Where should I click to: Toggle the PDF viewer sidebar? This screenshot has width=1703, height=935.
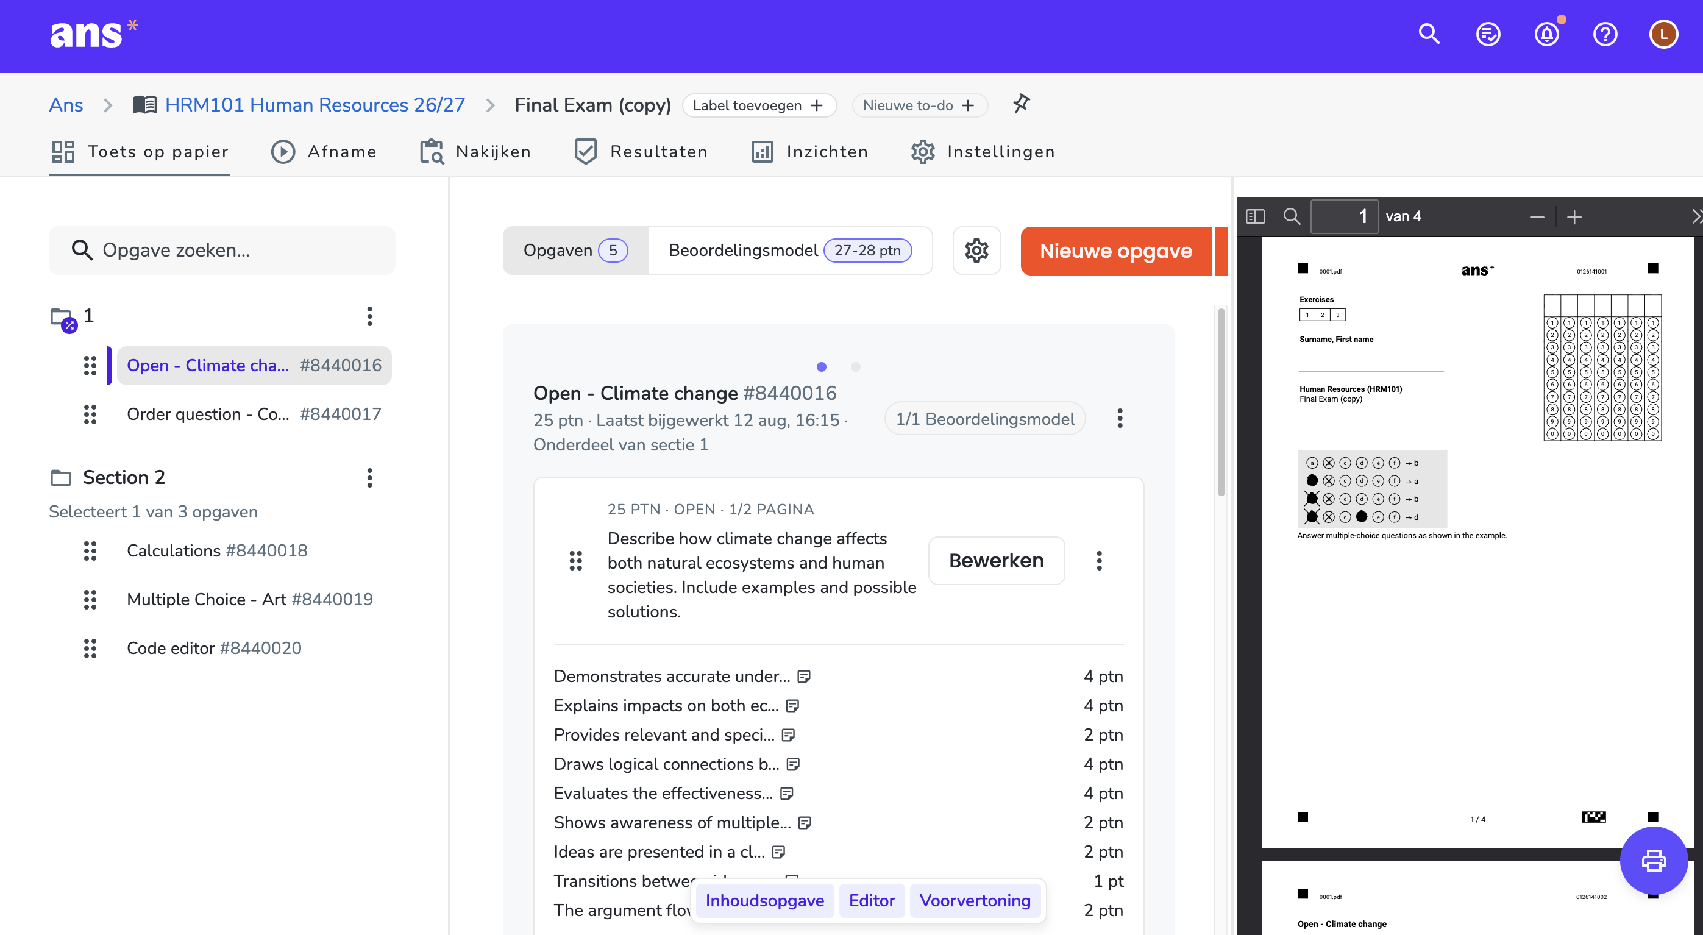click(x=1255, y=216)
